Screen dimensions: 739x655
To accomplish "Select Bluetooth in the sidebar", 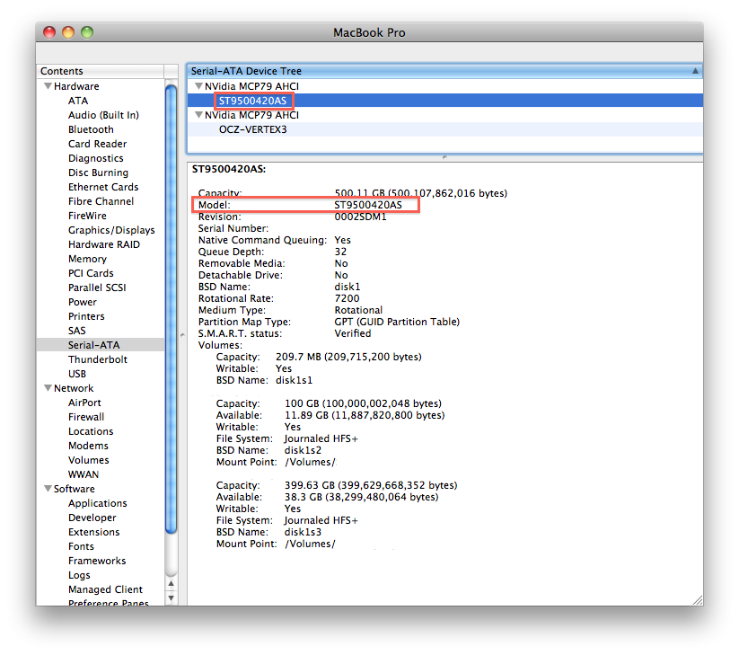I will 91,129.
